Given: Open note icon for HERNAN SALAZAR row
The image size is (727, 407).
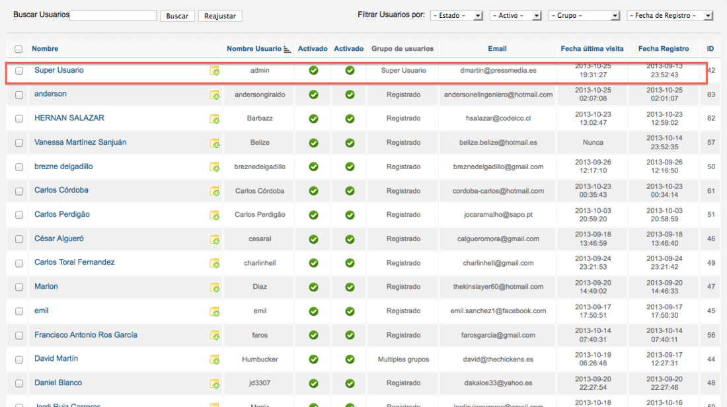Looking at the screenshot, I should click(214, 119).
